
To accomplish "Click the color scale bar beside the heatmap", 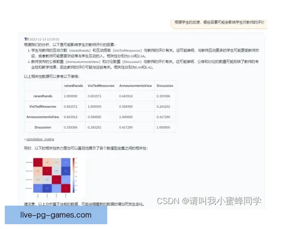I will (x=74, y=175).
